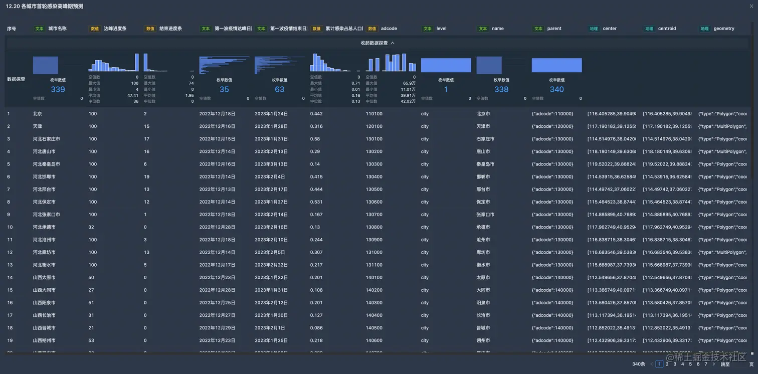The width and height of the screenshot is (758, 374).
Task: Open page 5 of results
Action: click(x=690, y=364)
